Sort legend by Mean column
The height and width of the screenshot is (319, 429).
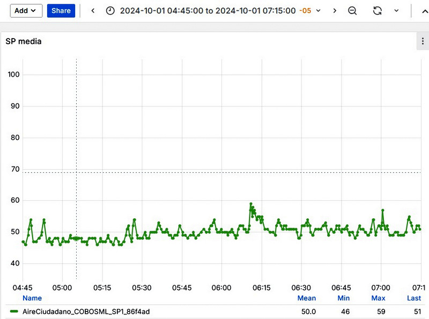pyautogui.click(x=306, y=298)
